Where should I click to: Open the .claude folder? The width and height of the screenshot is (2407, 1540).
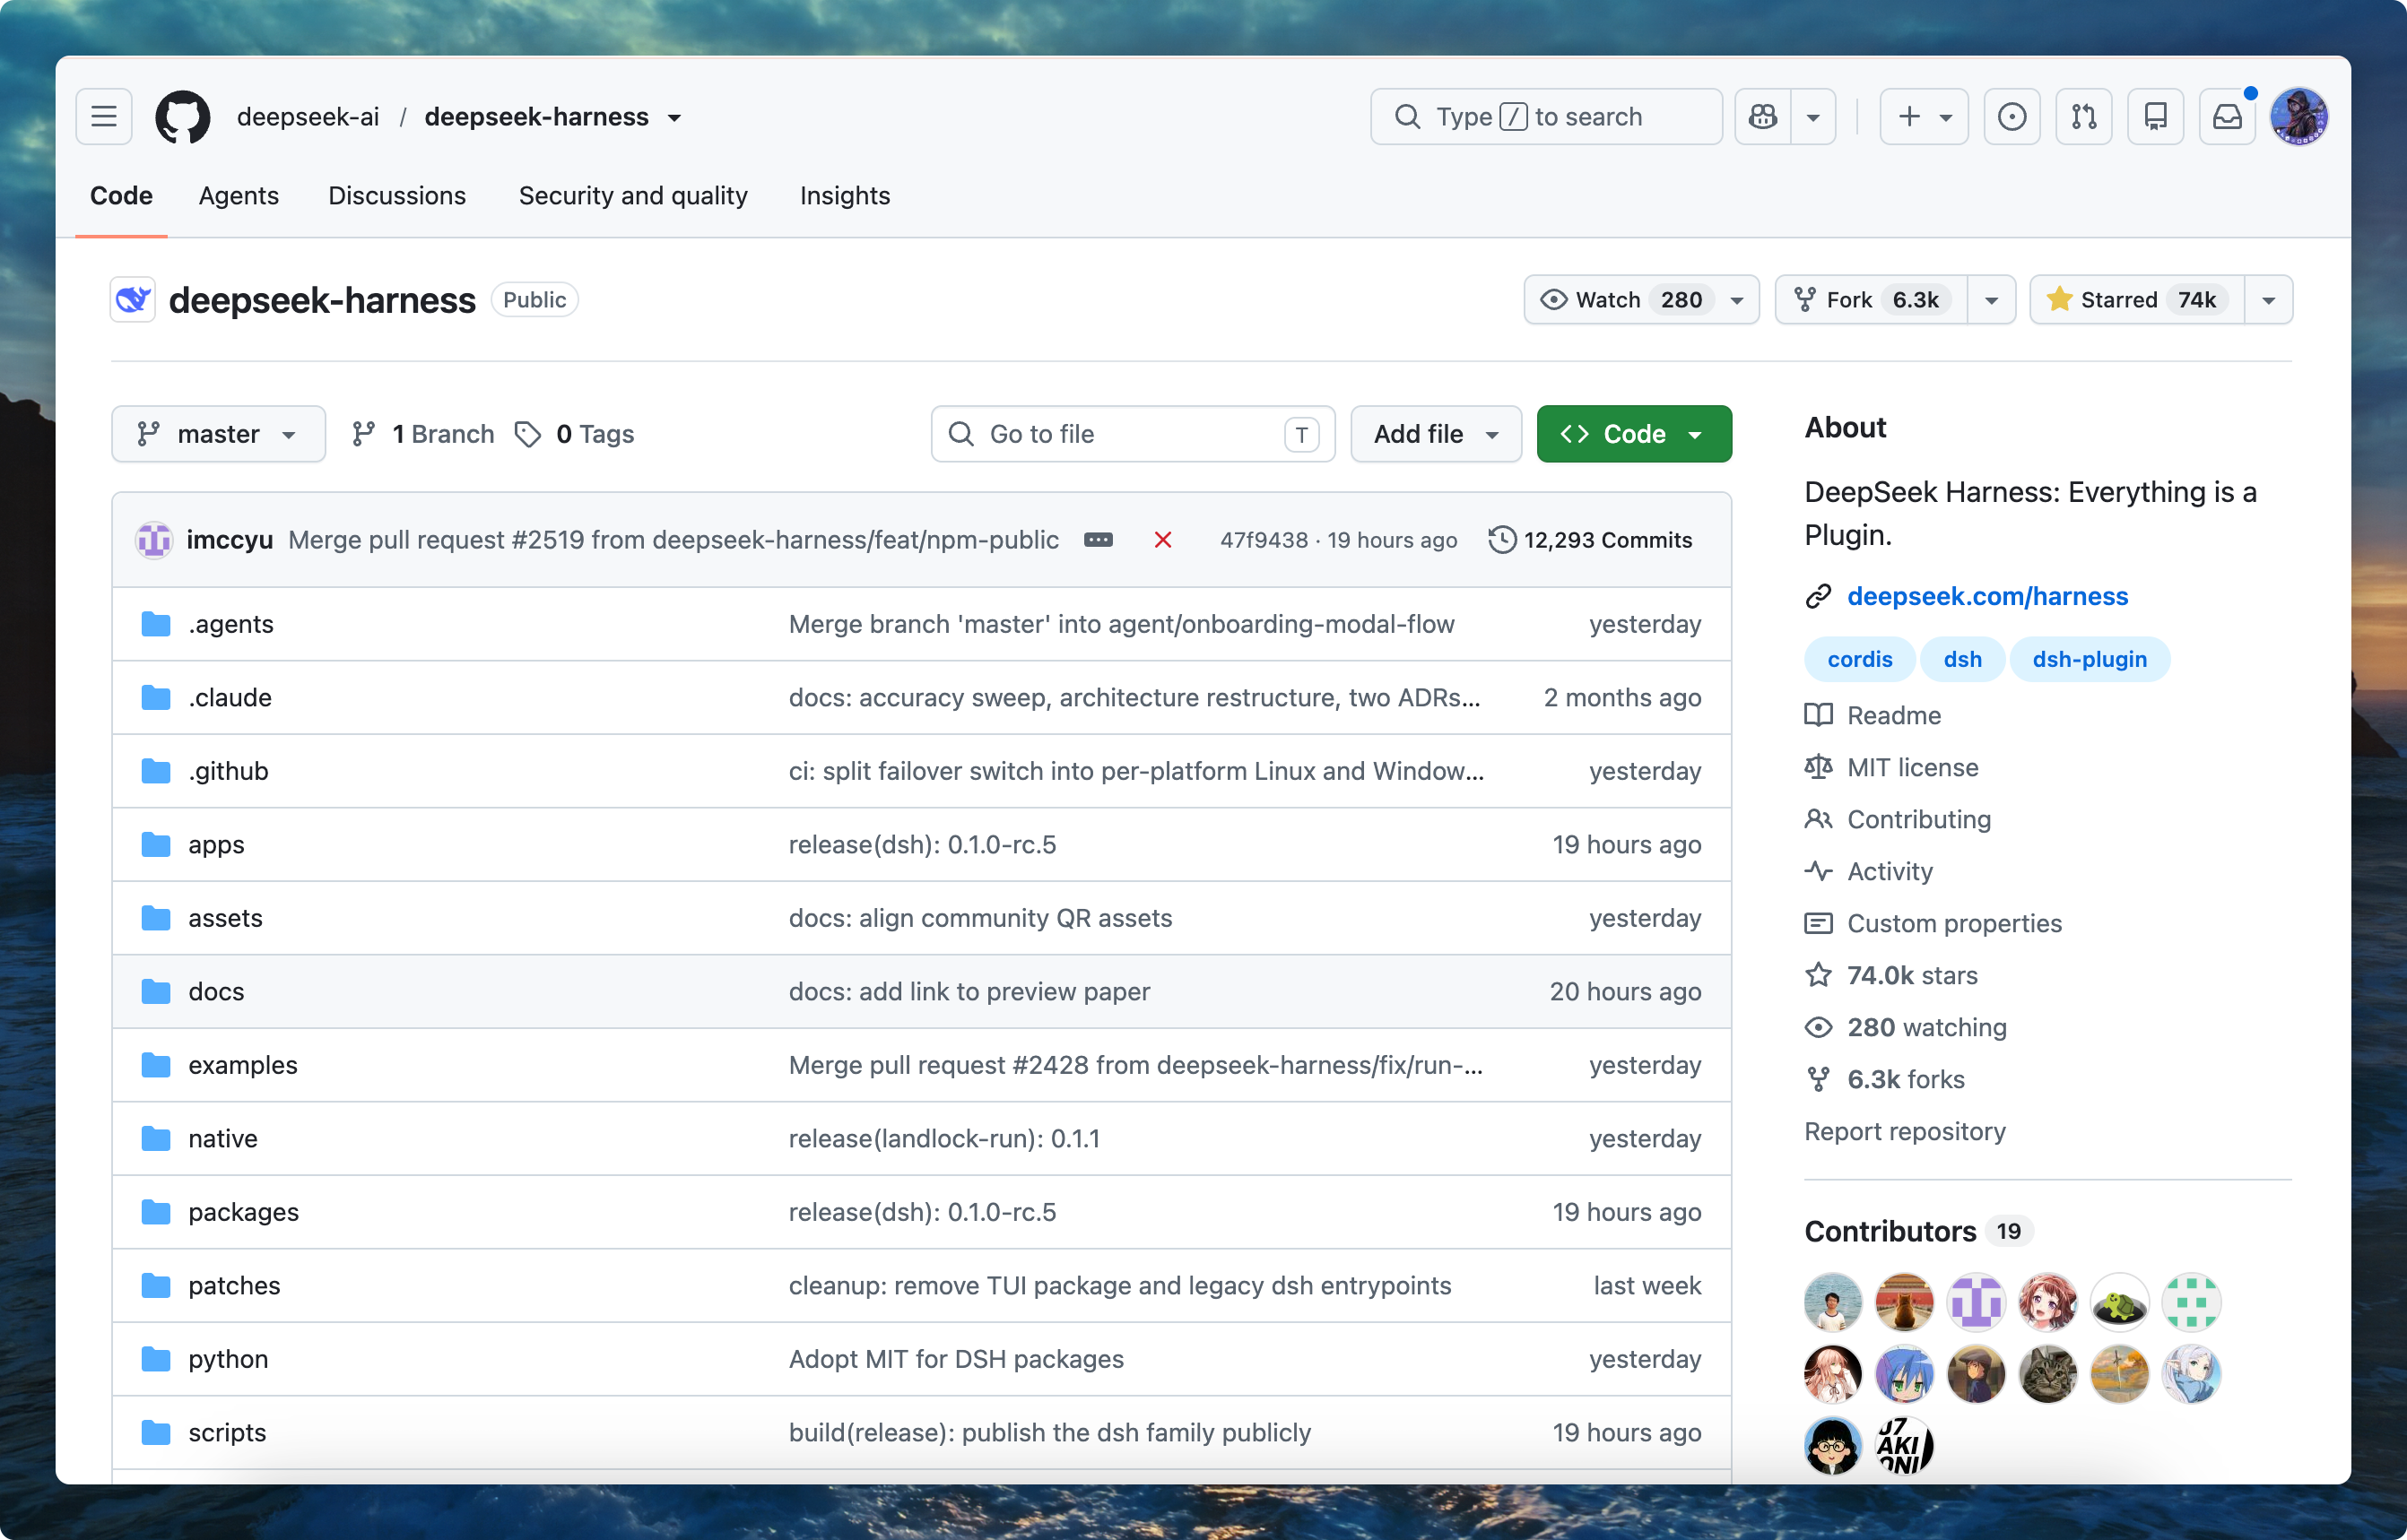click(230, 697)
